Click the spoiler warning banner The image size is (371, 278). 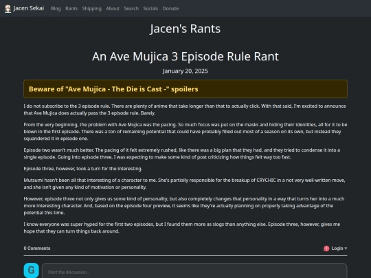185,89
